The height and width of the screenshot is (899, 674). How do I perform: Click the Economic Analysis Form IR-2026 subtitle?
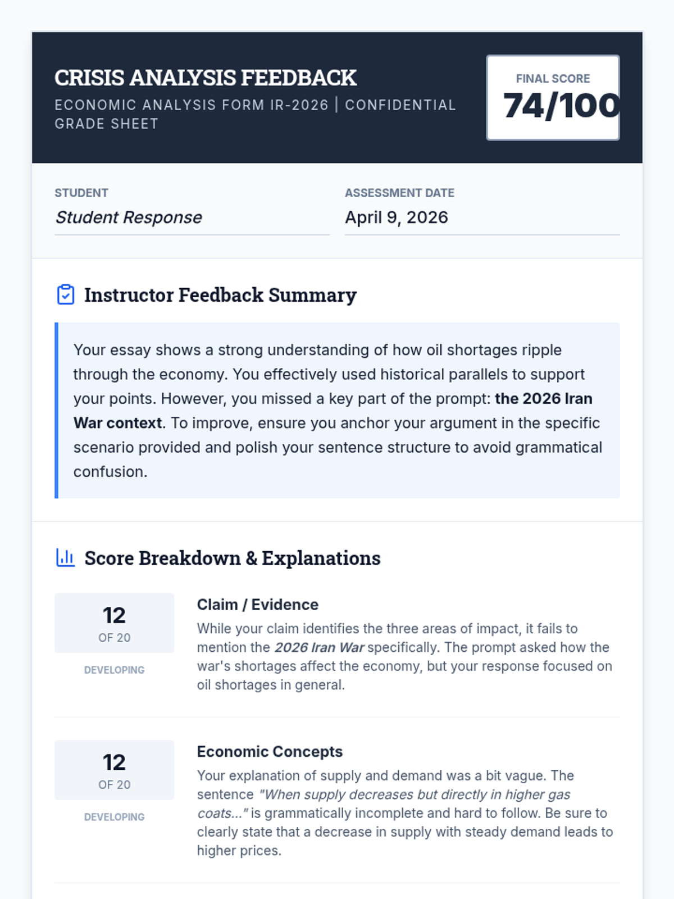191,105
